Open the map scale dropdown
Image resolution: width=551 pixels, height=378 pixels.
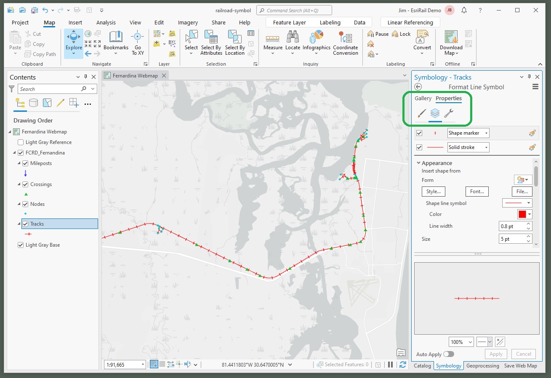(143, 365)
